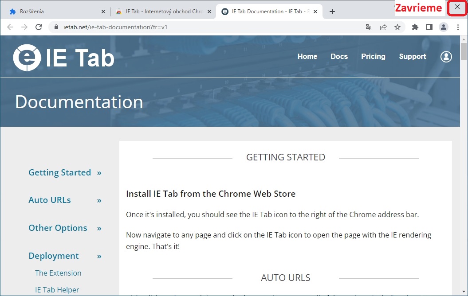Open a new browser tab with plus
The width and height of the screenshot is (468, 296).
332,12
